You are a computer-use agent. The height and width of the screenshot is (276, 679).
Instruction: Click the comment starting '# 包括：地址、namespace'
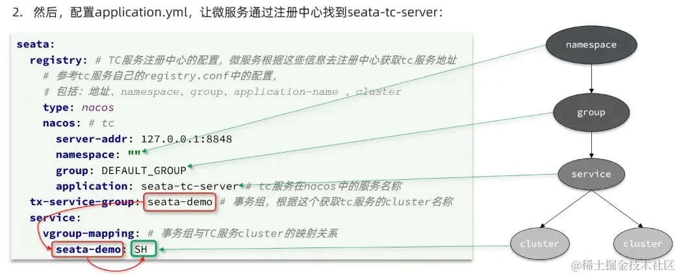(223, 92)
